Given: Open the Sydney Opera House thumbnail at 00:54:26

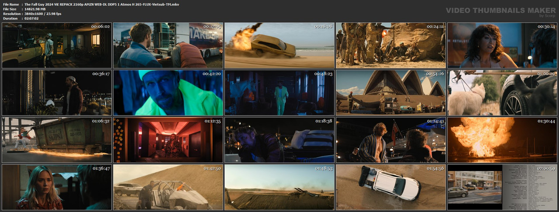Looking at the screenshot, I should [391, 93].
